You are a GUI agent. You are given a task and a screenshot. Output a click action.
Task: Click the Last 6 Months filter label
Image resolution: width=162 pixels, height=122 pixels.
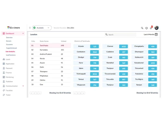(x=149, y=34)
